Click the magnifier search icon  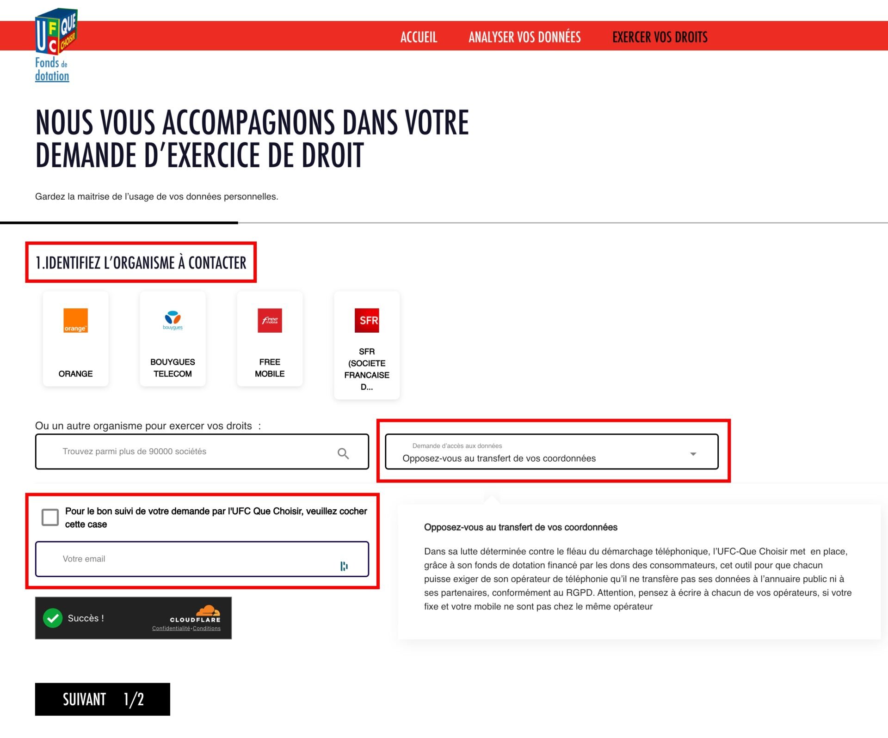pyautogui.click(x=343, y=453)
